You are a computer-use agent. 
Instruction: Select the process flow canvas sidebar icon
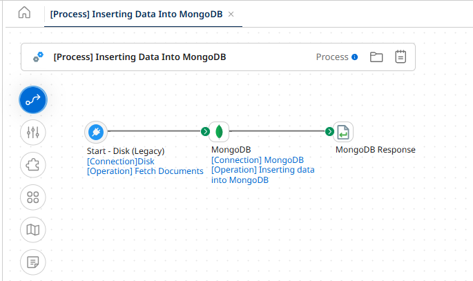[x=32, y=99]
